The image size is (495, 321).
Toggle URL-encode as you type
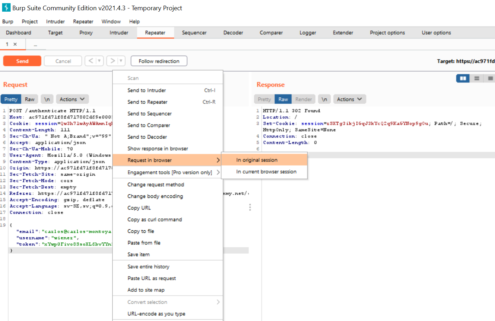click(x=168, y=314)
